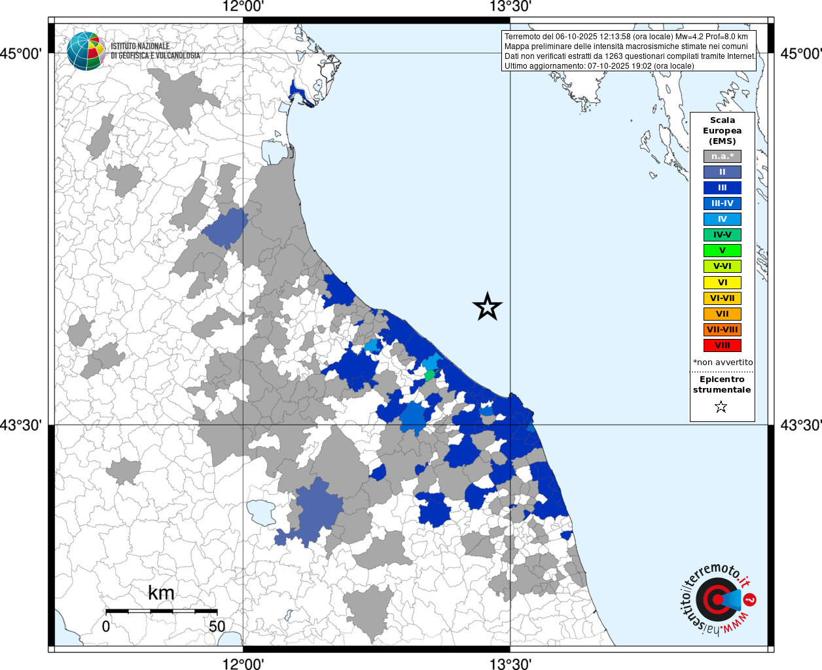Click the top 13°30' longitude label
Viewport: 822px width, 670px height.
click(x=510, y=7)
